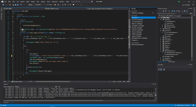Click the Find in Files toolbar icon

click(x=55, y=5)
